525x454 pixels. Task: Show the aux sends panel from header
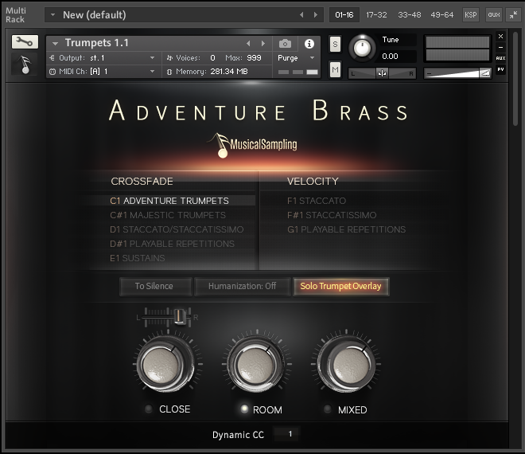pos(494,15)
